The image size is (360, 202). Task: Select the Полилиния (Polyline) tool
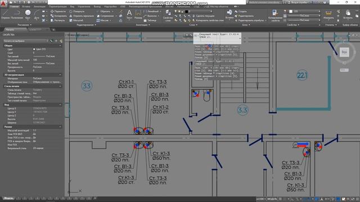pos(17,15)
